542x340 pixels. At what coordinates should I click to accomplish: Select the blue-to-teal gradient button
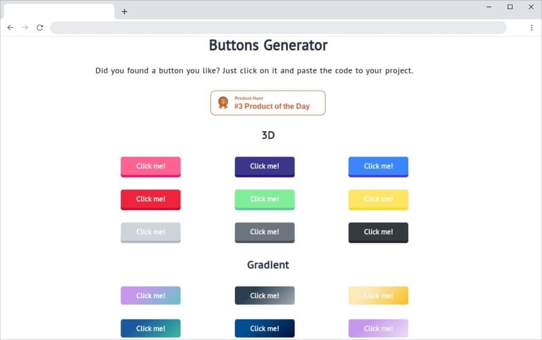coord(151,329)
